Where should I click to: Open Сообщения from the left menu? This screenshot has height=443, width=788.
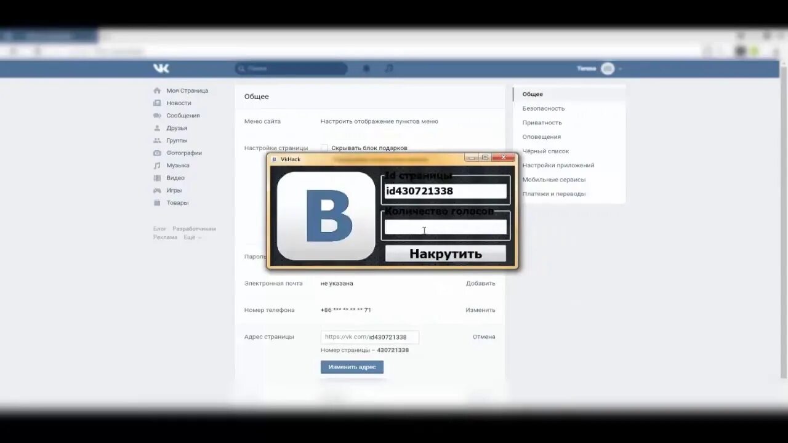183,116
